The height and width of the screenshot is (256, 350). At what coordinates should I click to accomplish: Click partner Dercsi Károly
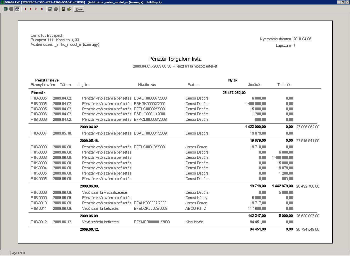196,198
